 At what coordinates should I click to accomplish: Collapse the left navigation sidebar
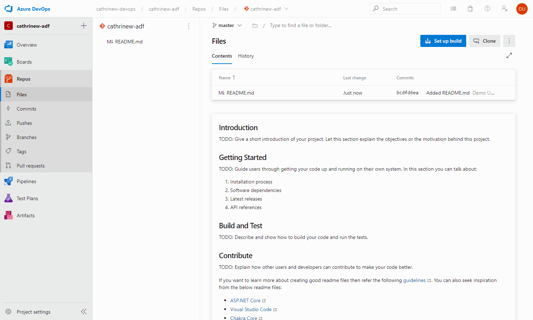pos(84,311)
